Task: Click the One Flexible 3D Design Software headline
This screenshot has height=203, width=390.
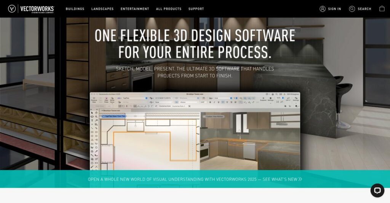Action: (195, 44)
